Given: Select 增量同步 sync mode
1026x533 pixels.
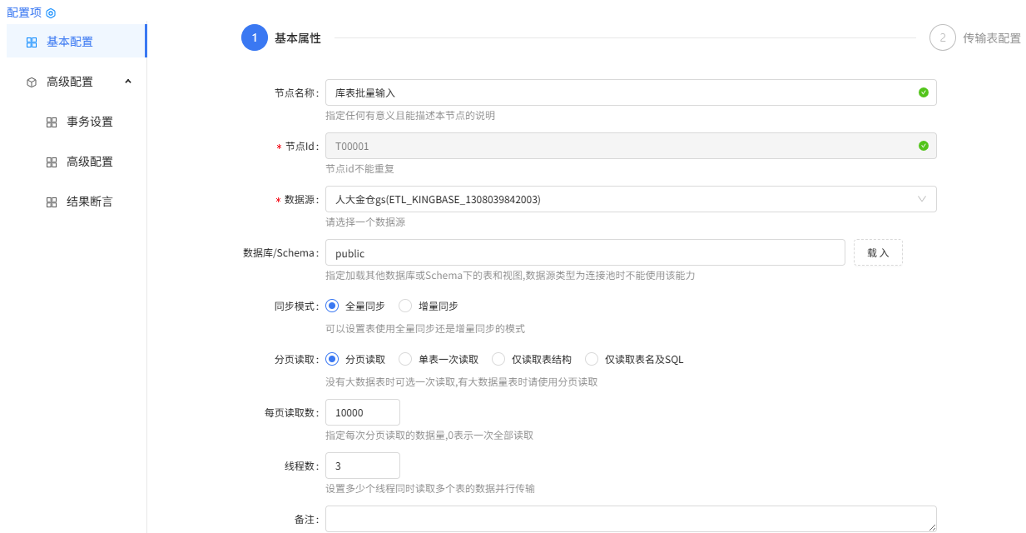Looking at the screenshot, I should (405, 306).
